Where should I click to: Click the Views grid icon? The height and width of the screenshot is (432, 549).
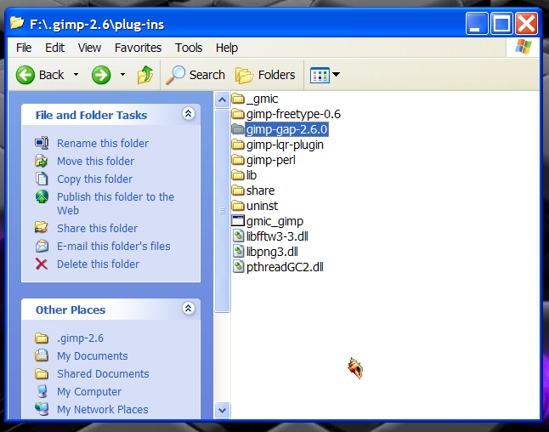[320, 75]
